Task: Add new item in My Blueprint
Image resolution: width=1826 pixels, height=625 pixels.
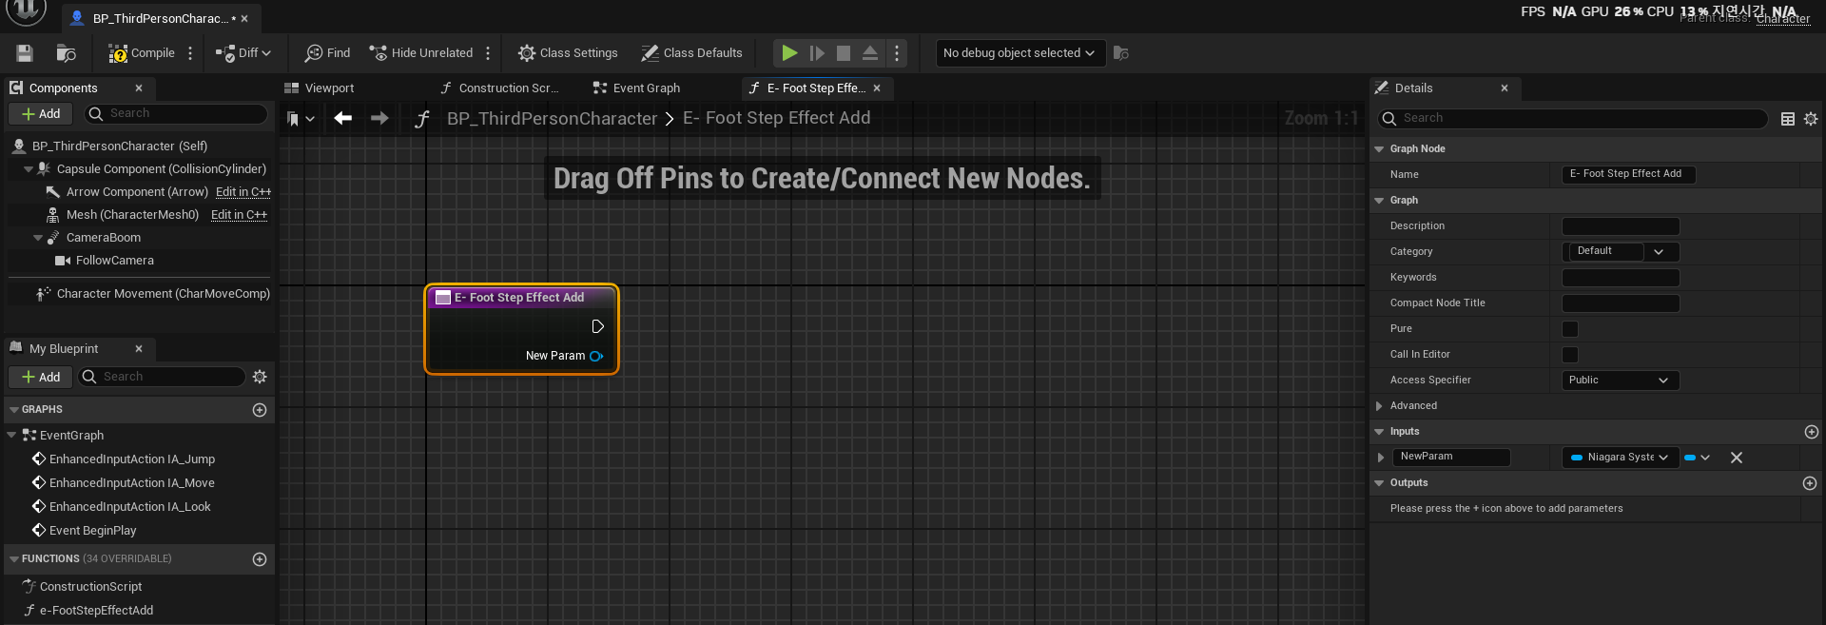Action: pyautogui.click(x=41, y=378)
